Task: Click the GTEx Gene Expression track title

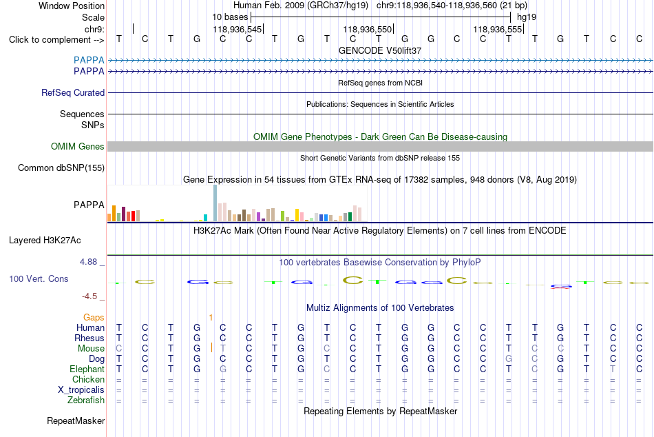Action: (x=380, y=180)
